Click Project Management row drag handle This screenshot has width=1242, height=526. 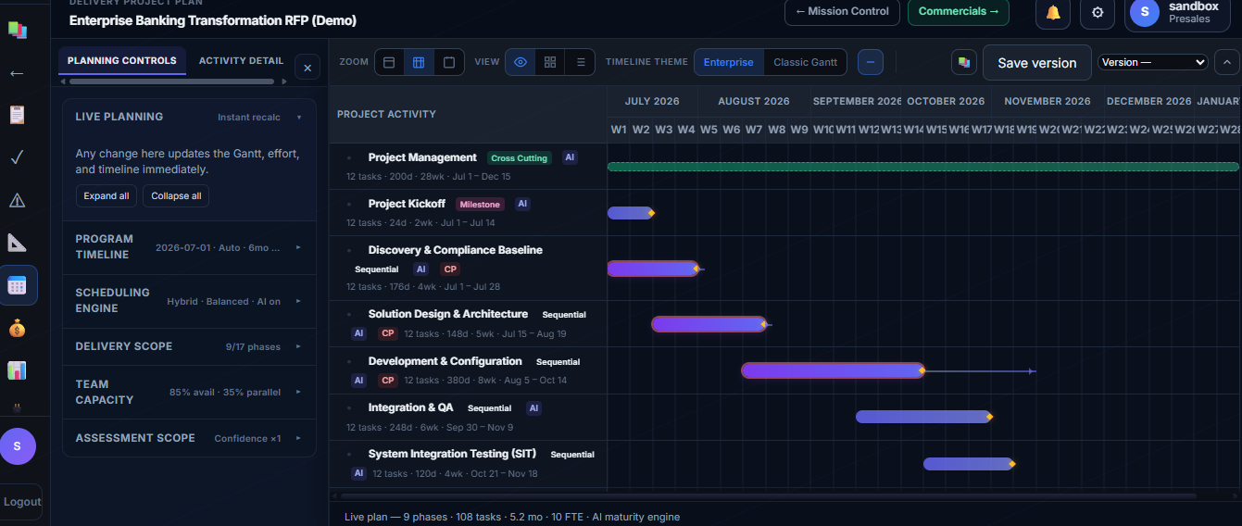[349, 158]
